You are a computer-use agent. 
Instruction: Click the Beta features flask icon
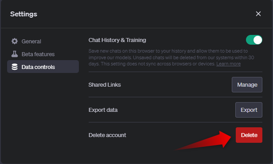pos(15,54)
